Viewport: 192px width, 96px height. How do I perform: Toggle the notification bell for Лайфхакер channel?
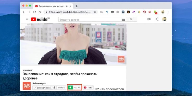coord(54,88)
